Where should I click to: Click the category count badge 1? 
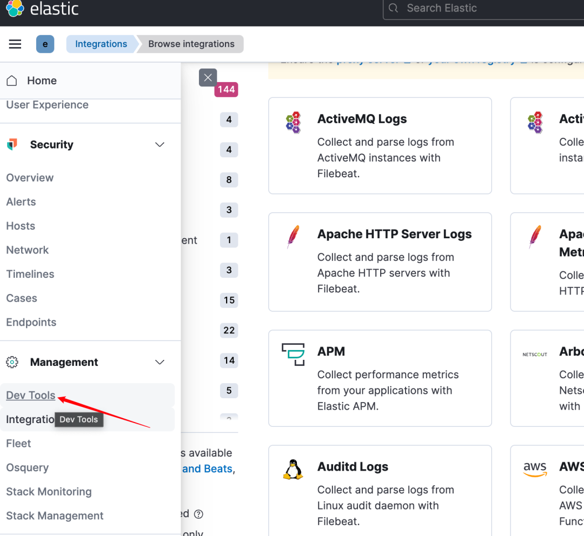(229, 240)
